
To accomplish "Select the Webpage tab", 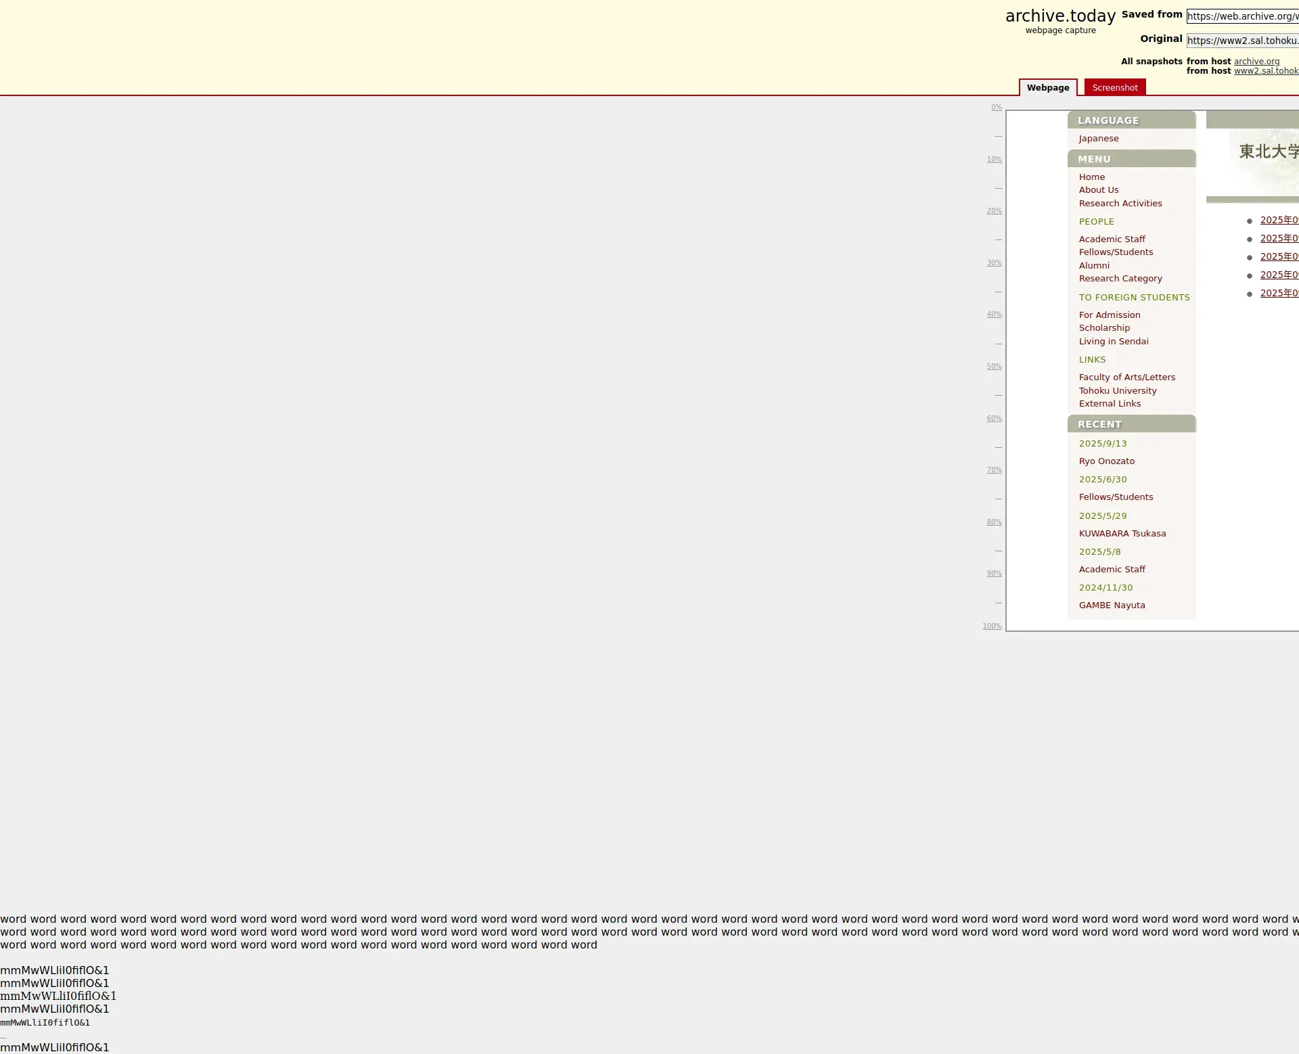I will coord(1047,88).
